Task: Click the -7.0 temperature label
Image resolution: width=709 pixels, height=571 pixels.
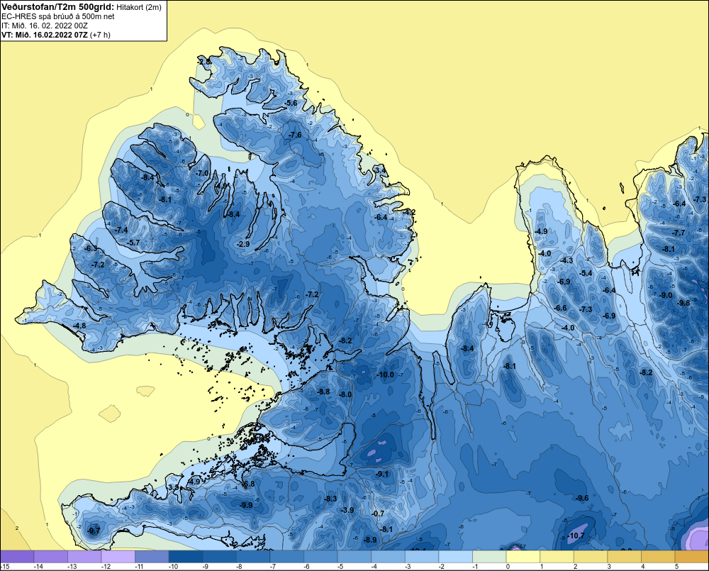Action: tap(203, 173)
